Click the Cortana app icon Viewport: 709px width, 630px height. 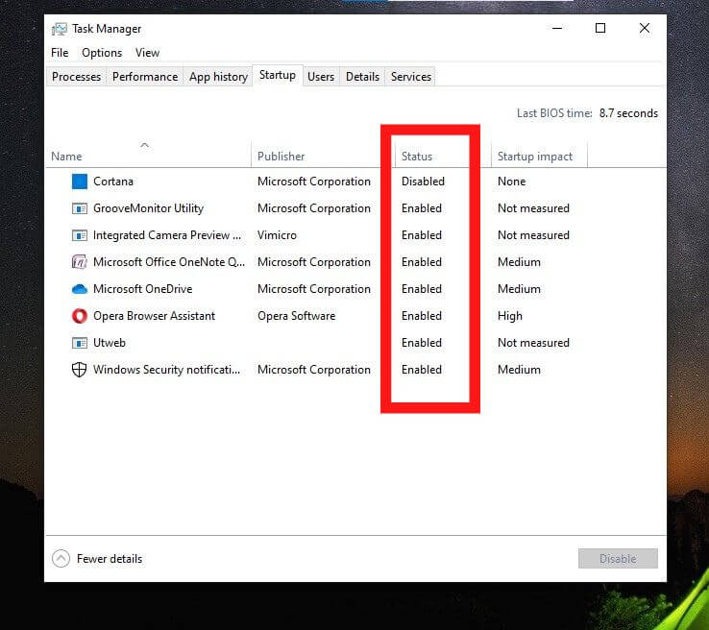[79, 182]
